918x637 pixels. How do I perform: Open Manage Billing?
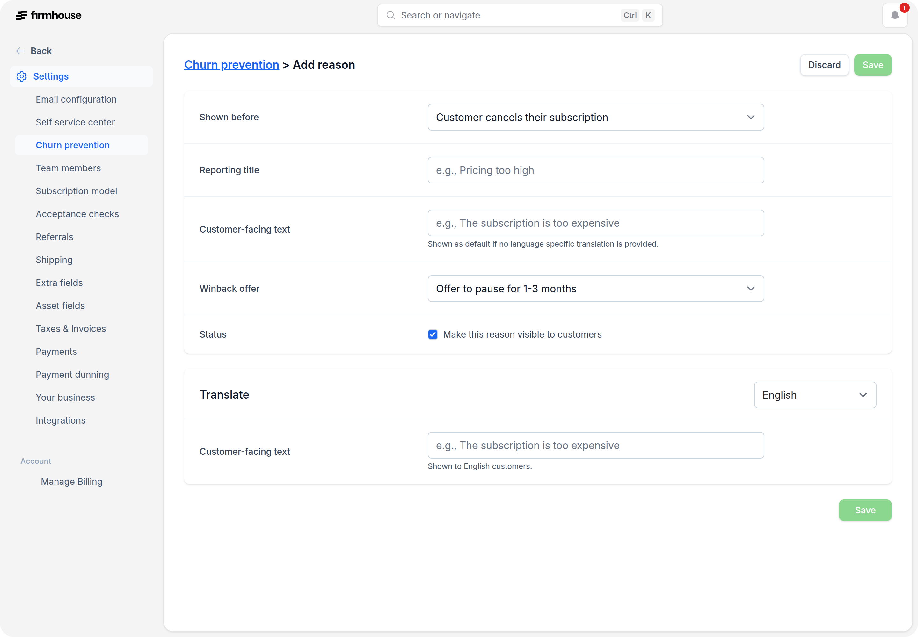(x=71, y=482)
